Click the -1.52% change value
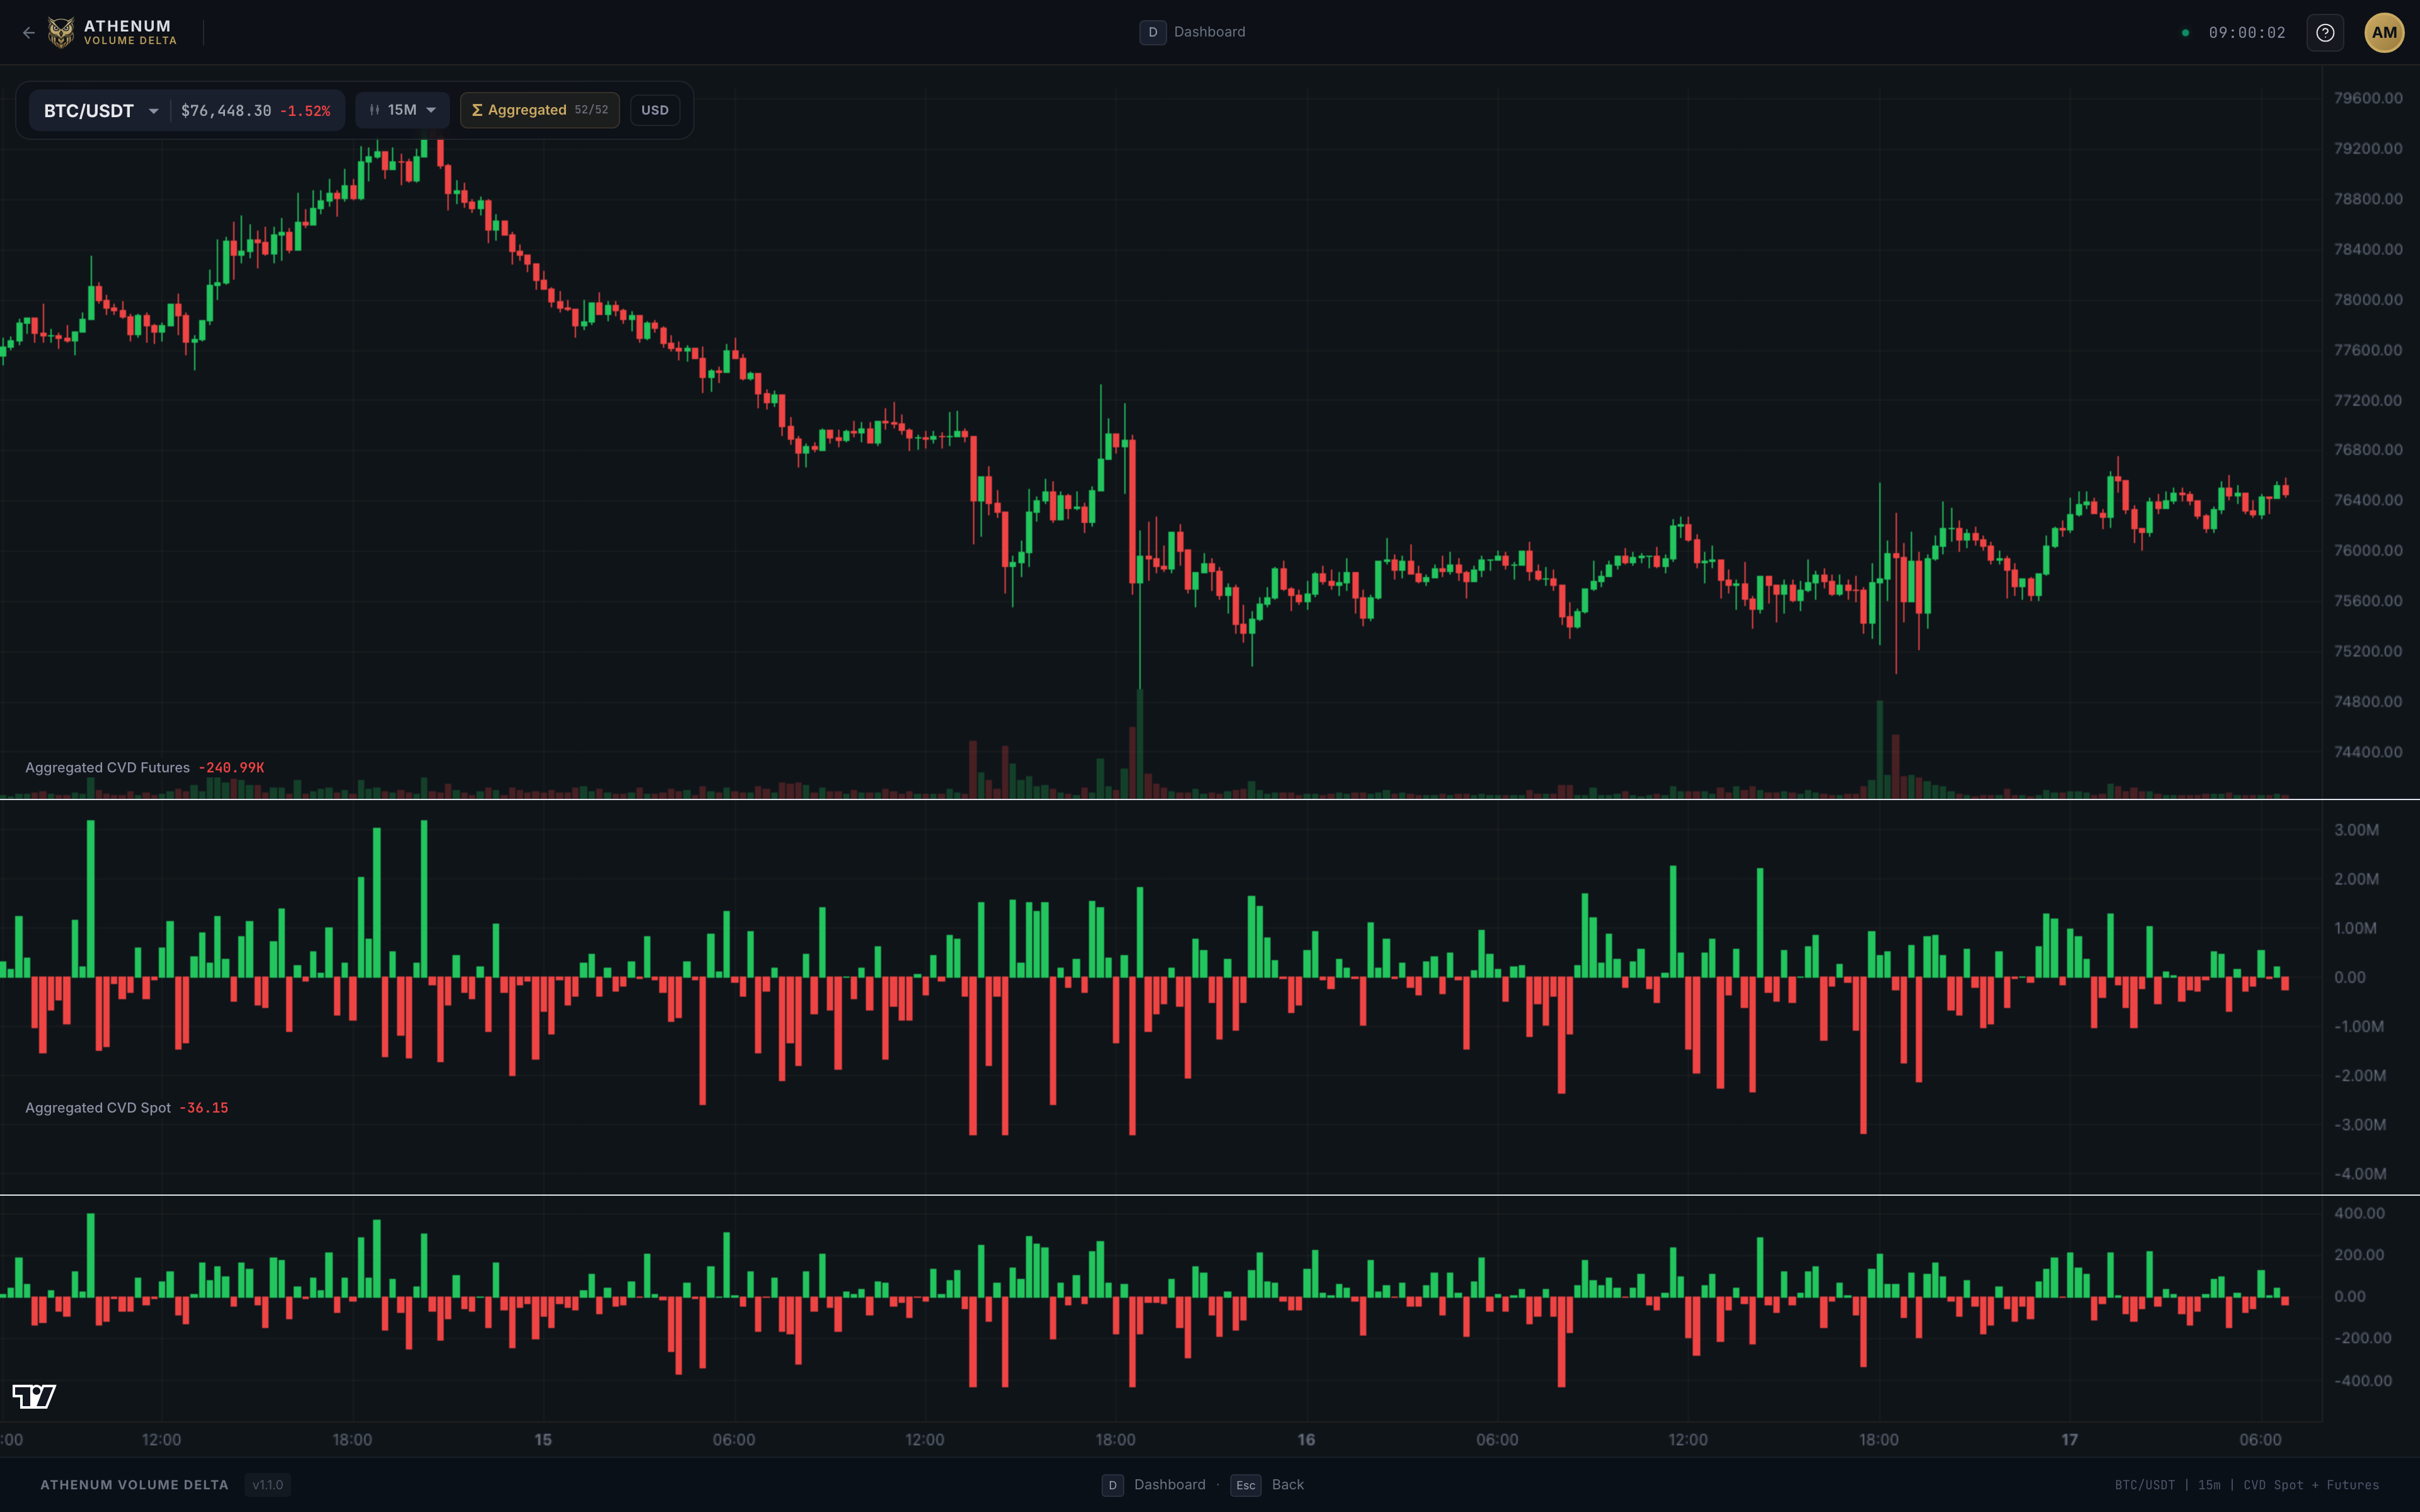The image size is (2420, 1512). tap(305, 111)
